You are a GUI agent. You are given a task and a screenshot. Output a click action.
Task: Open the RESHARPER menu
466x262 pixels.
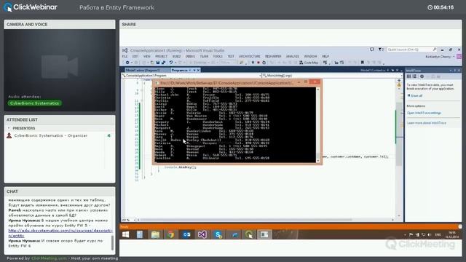pyautogui.click(x=273, y=57)
